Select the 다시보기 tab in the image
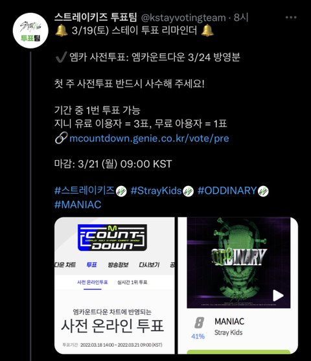The height and width of the screenshot is (361, 311). [149, 265]
